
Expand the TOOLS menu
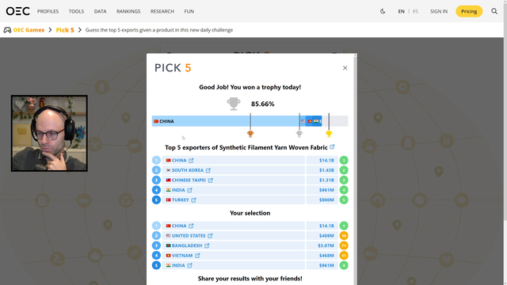point(76,11)
